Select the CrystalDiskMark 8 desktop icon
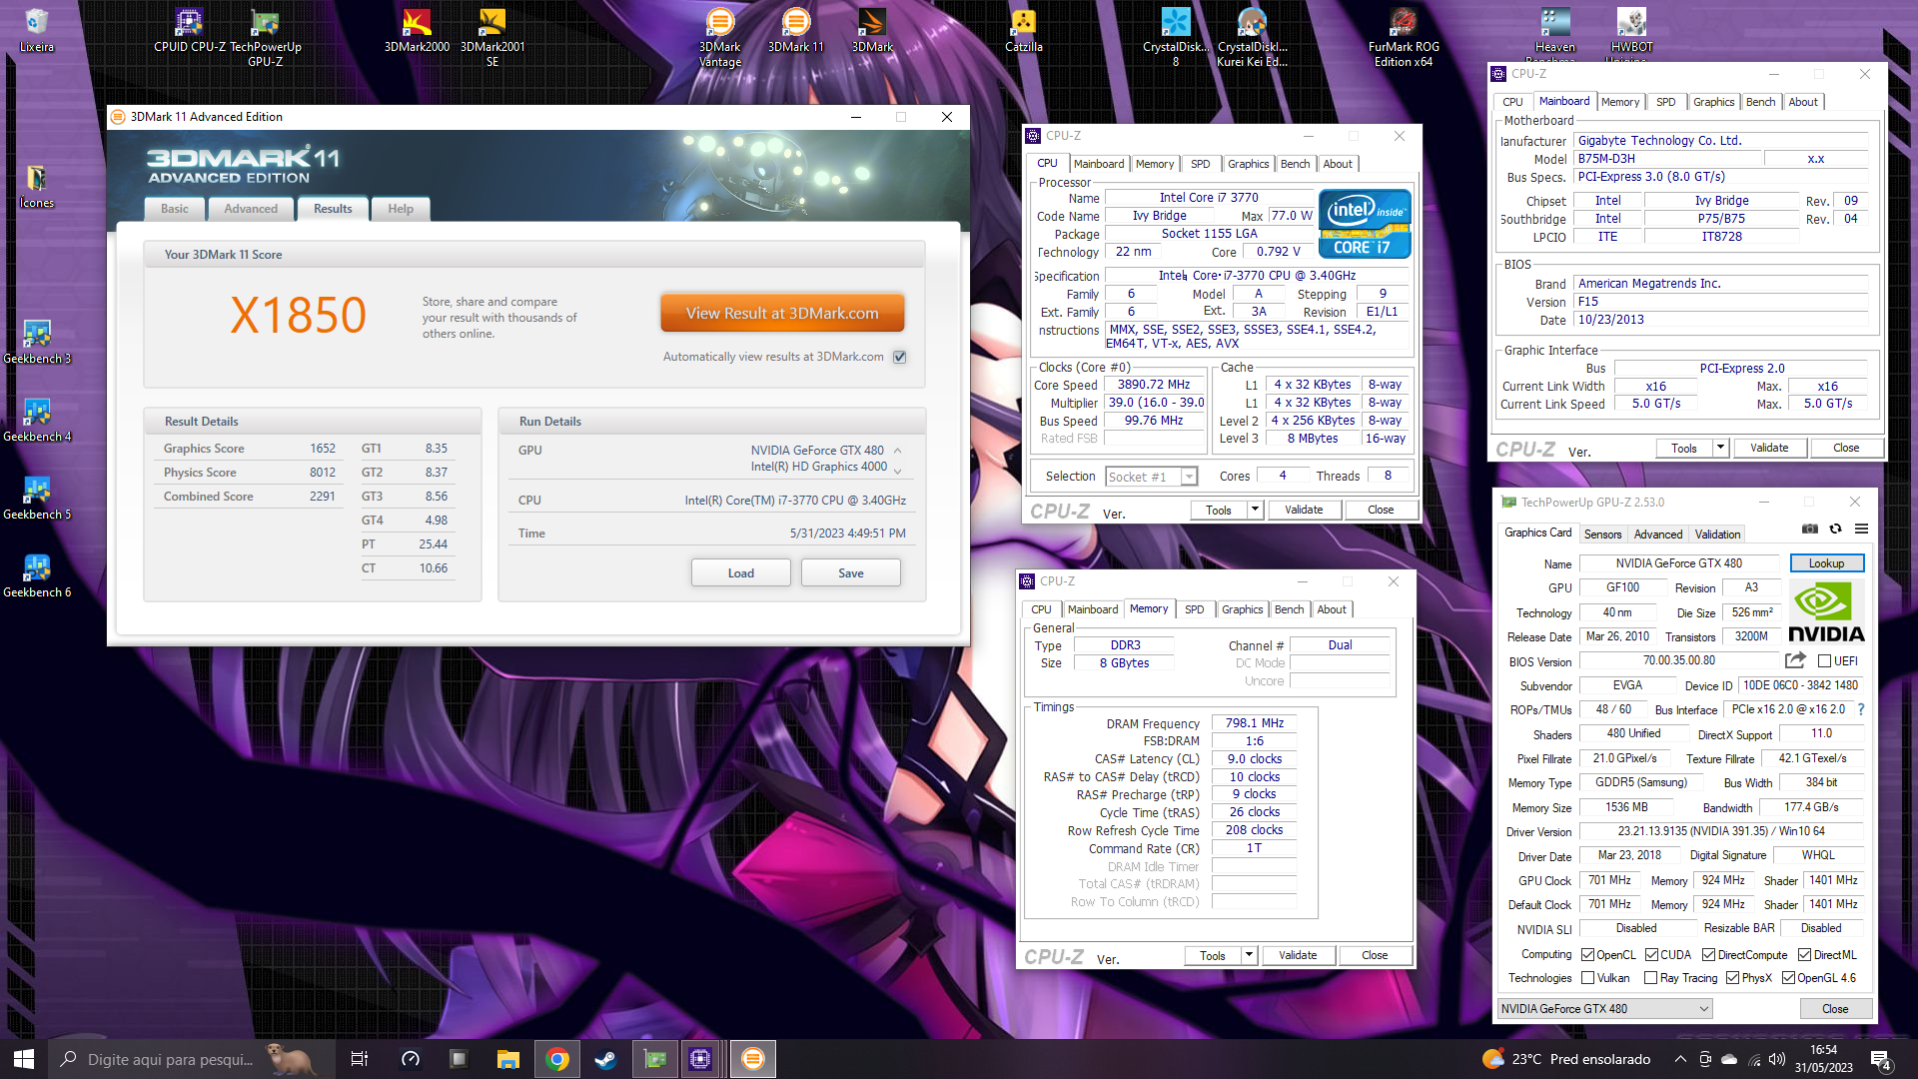This screenshot has width=1918, height=1079. 1176,39
